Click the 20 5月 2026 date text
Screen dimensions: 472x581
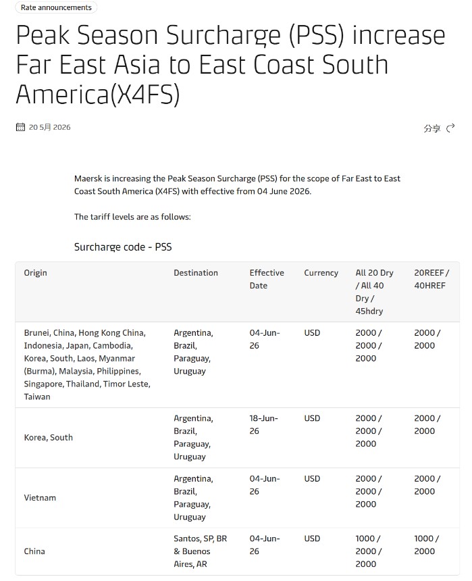[50, 127]
